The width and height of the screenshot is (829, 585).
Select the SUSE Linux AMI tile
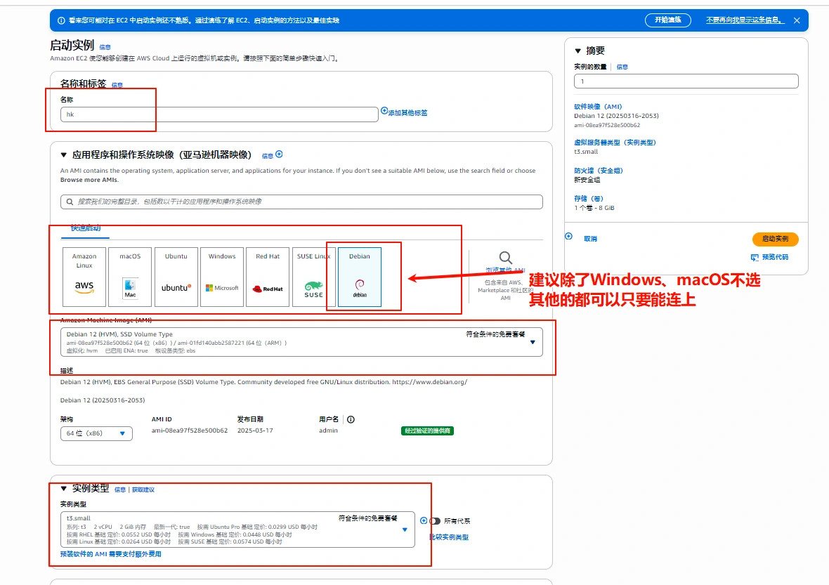tap(313, 277)
